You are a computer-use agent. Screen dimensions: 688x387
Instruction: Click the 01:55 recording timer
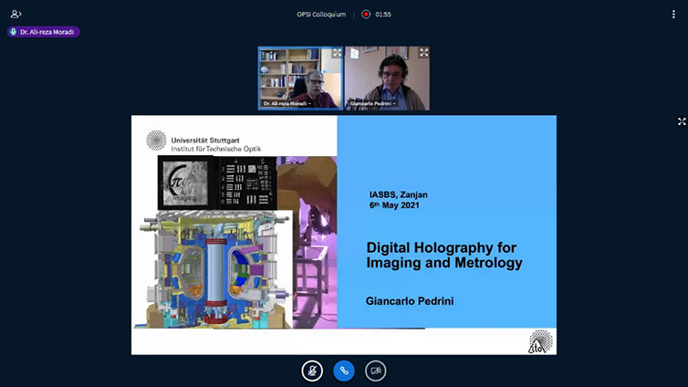click(x=383, y=14)
